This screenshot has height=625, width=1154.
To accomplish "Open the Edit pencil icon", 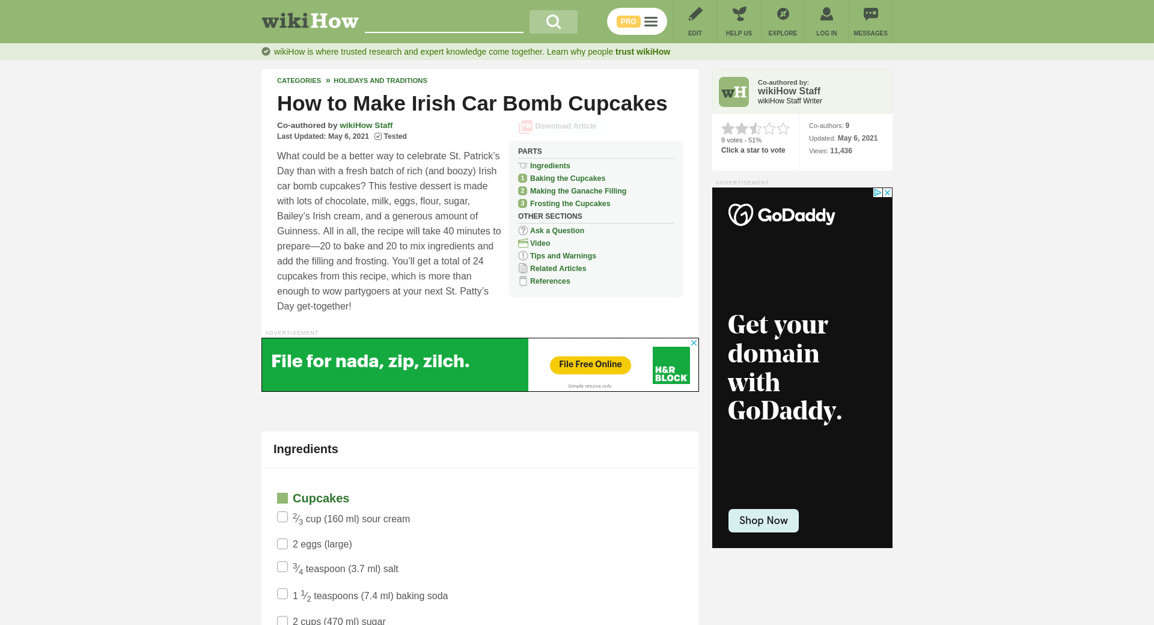I will pos(695,14).
